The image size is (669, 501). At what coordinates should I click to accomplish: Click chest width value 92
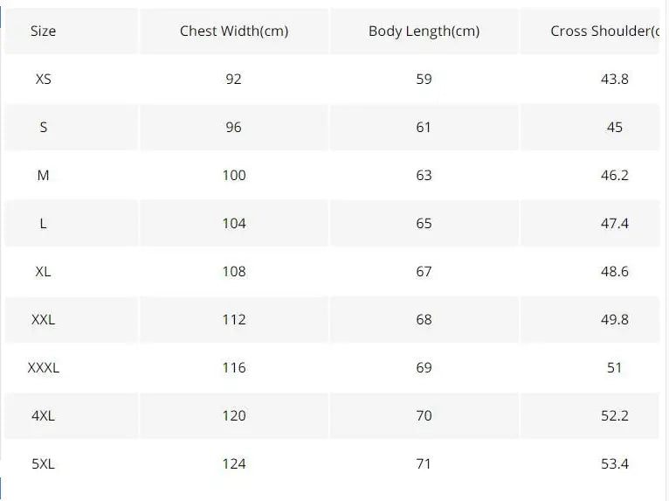(x=233, y=79)
